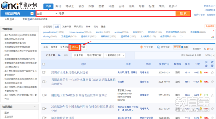Filter by 外文文献 icon
The width and height of the screenshot is (216, 119).
[x=158, y=47]
